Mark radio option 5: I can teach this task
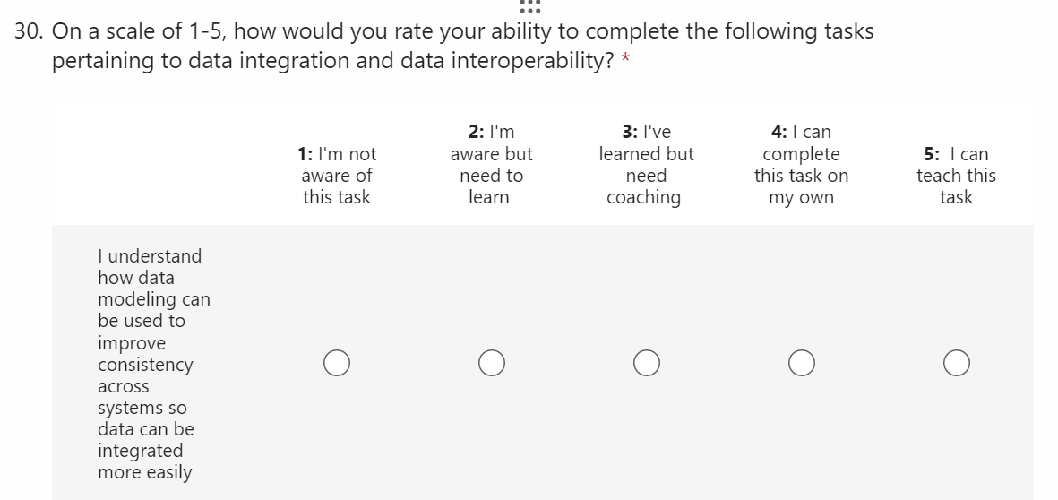 956,363
